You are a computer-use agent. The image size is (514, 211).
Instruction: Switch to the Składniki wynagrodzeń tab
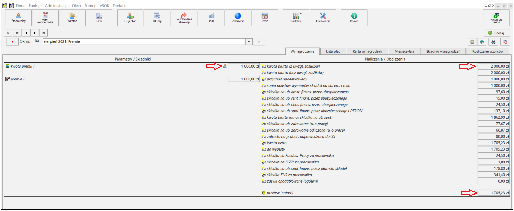[x=443, y=51]
